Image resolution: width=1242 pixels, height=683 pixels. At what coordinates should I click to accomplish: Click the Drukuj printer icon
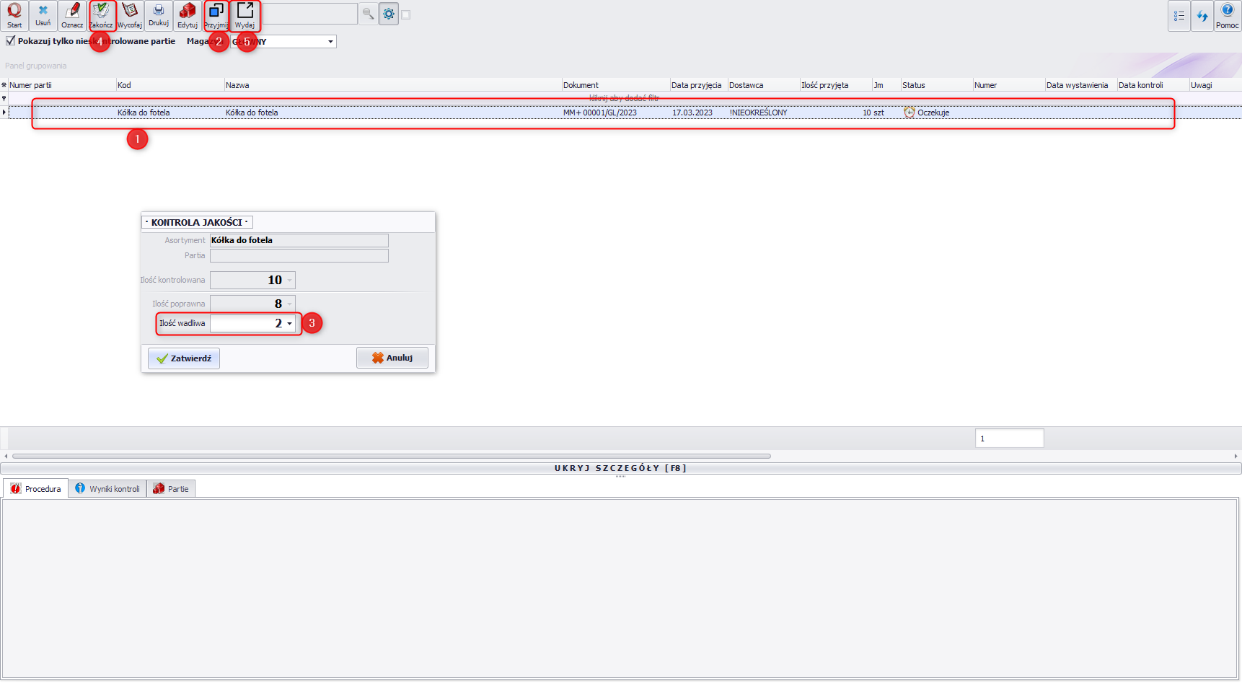159,15
